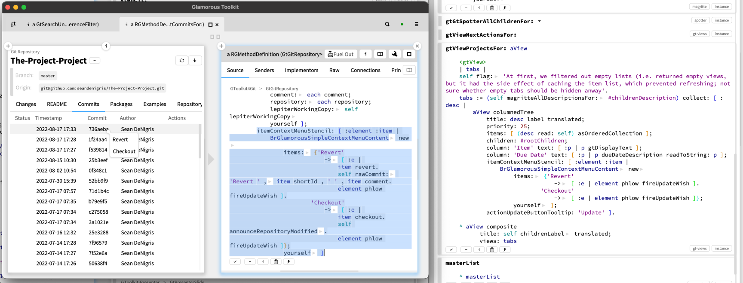Image resolution: width=743 pixels, height=283 pixels.
Task: Inspect RGMethodDefinition with header i button
Action: [365, 54]
